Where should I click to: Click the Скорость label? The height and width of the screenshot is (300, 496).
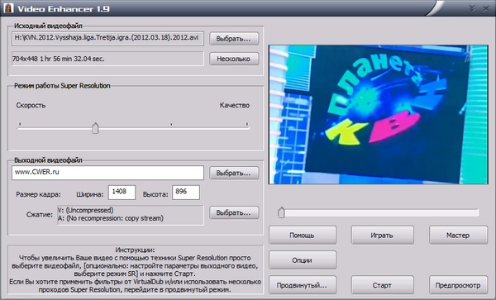[31, 105]
